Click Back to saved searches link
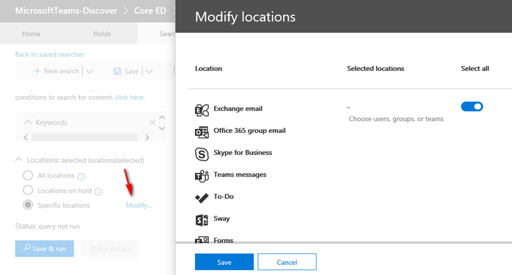 [49, 54]
